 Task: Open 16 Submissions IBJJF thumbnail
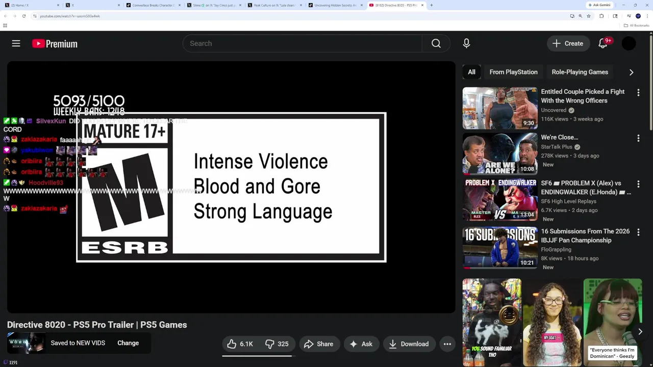click(500, 248)
